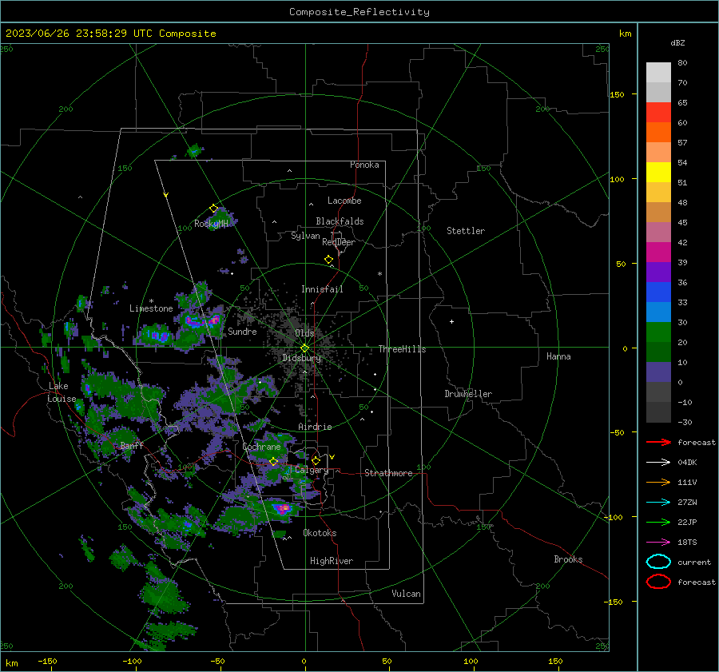Click the Limestone label
This screenshot has width=719, height=672.
click(x=151, y=308)
